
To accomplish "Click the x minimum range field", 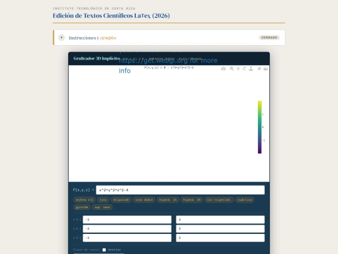I will tap(127, 220).
